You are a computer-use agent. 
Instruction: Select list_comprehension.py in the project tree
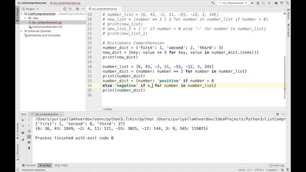pyautogui.click(x=47, y=22)
